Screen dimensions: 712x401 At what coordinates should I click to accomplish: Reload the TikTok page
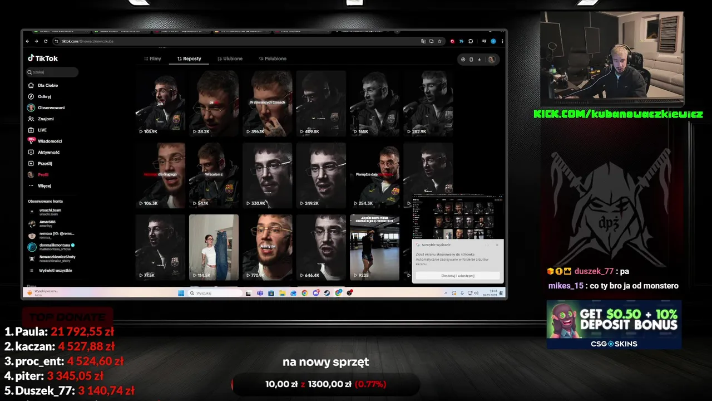(x=46, y=41)
